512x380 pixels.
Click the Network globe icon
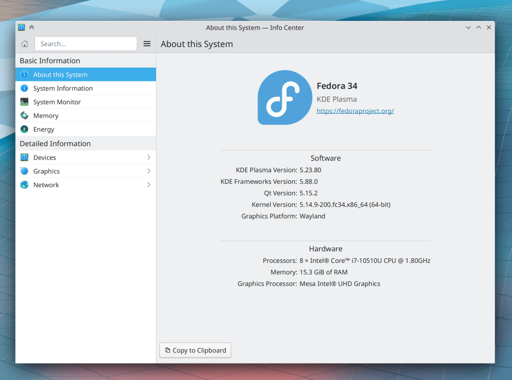pos(24,185)
